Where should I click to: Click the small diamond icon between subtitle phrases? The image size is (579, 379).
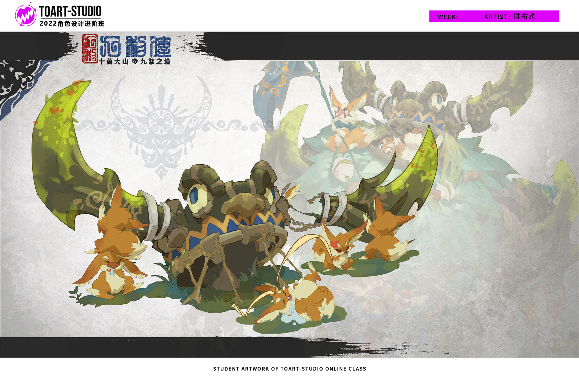tap(135, 62)
